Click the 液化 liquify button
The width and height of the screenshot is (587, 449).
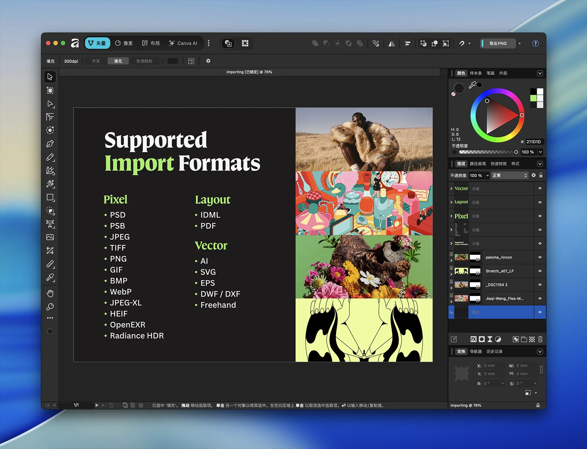118,61
